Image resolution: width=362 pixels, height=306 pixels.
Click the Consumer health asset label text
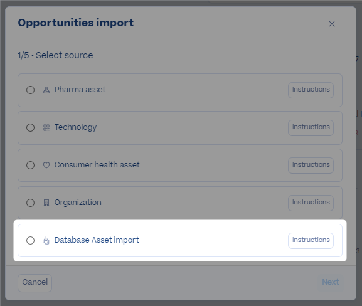pos(97,165)
